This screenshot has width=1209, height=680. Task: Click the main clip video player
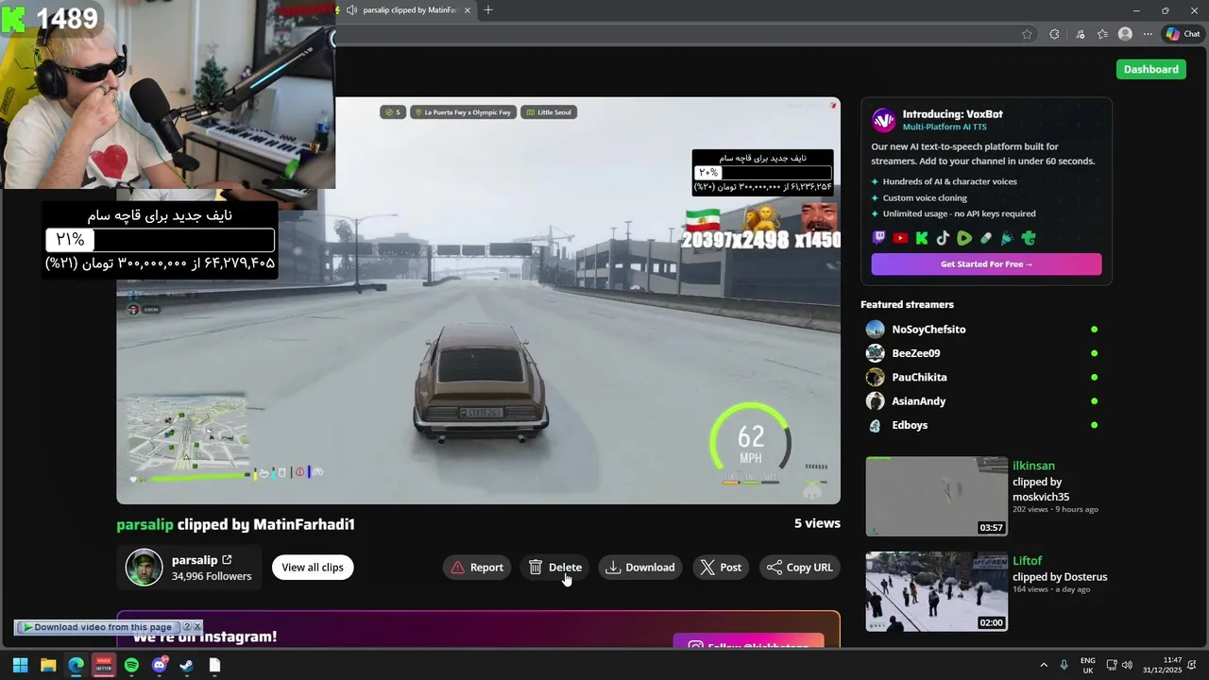coord(478,300)
